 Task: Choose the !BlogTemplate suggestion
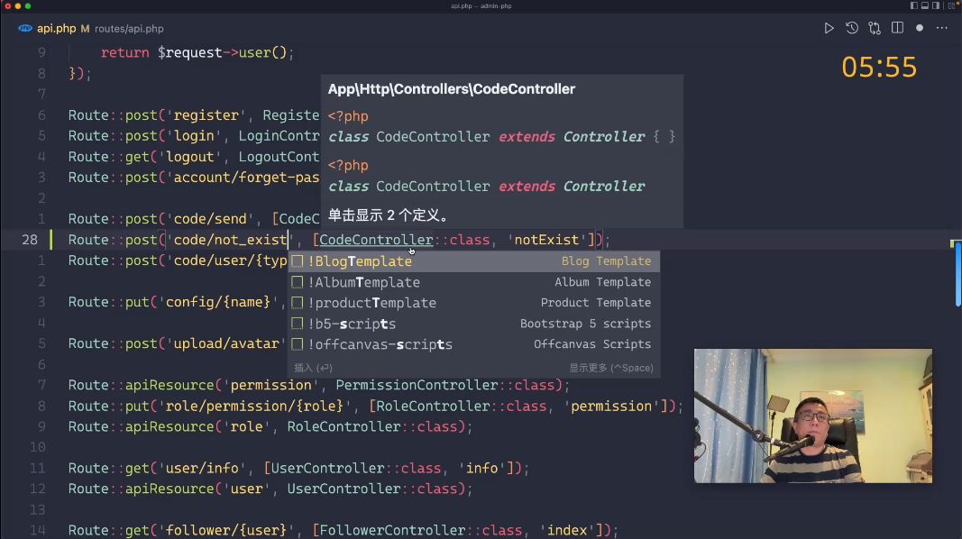click(474, 261)
